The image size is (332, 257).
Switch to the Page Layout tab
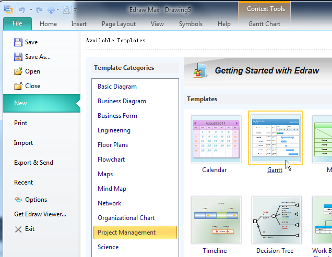[118, 24]
